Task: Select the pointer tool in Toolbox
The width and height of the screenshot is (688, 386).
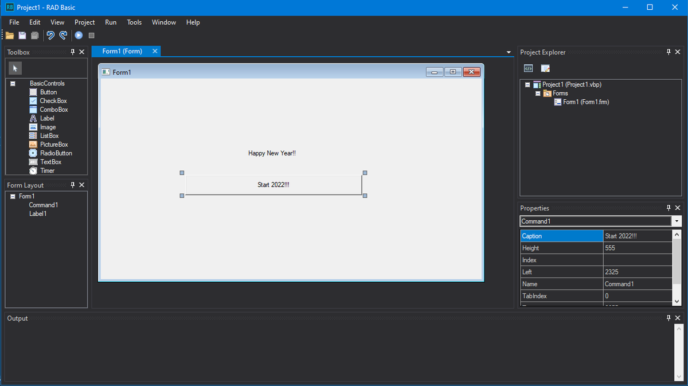Action: point(15,68)
